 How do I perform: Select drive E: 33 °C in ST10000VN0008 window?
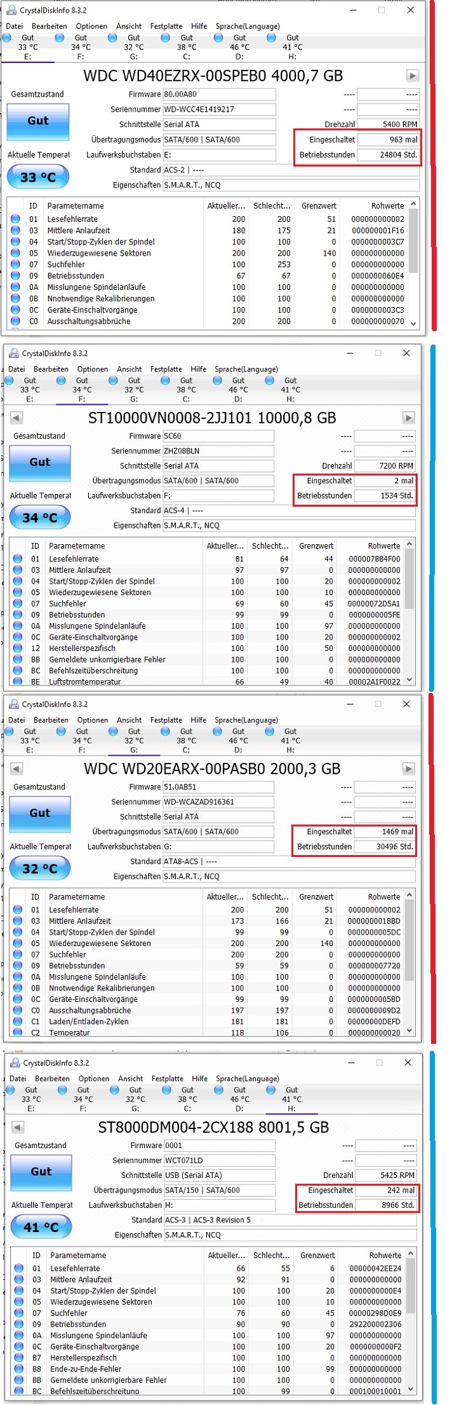pyautogui.click(x=29, y=390)
